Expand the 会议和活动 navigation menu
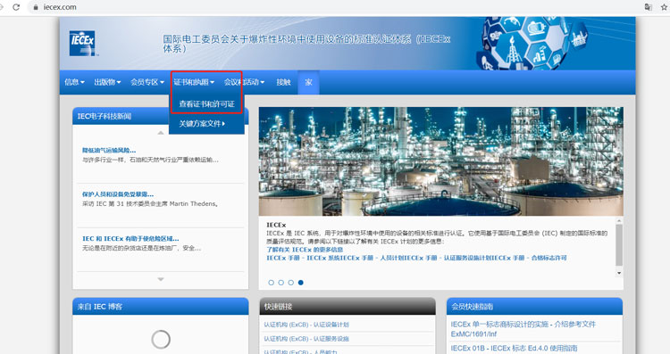 (x=244, y=82)
